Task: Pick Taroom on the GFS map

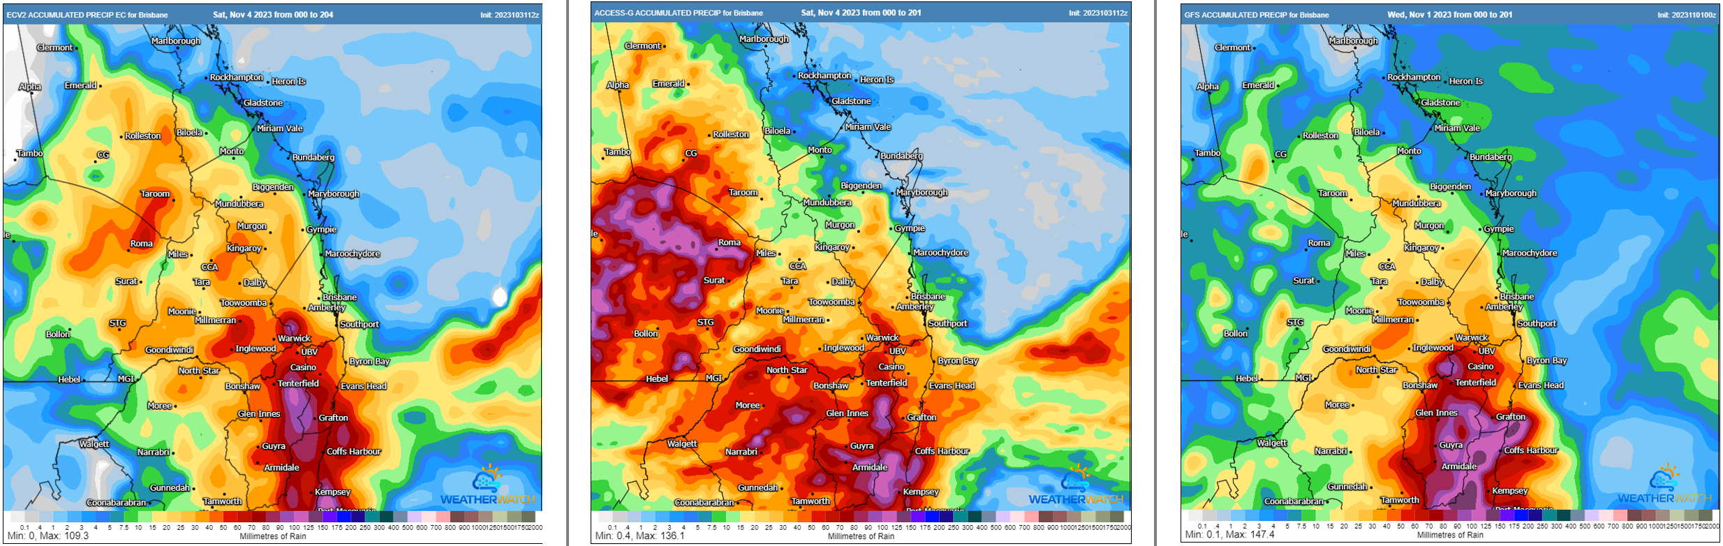Action: click(1333, 193)
